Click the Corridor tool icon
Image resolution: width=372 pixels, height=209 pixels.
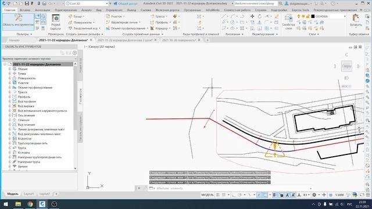coord(152,28)
